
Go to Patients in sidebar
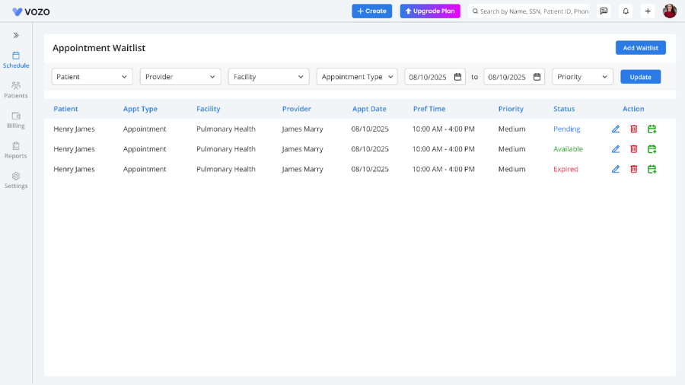pyautogui.click(x=16, y=90)
